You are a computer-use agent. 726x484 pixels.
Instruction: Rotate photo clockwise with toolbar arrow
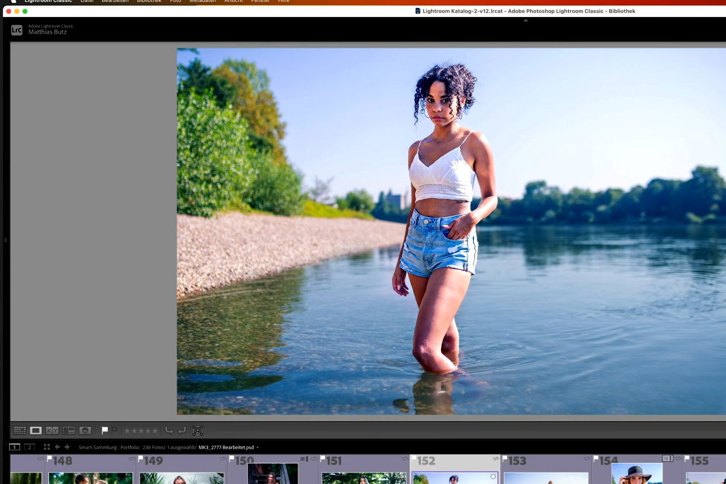click(182, 431)
